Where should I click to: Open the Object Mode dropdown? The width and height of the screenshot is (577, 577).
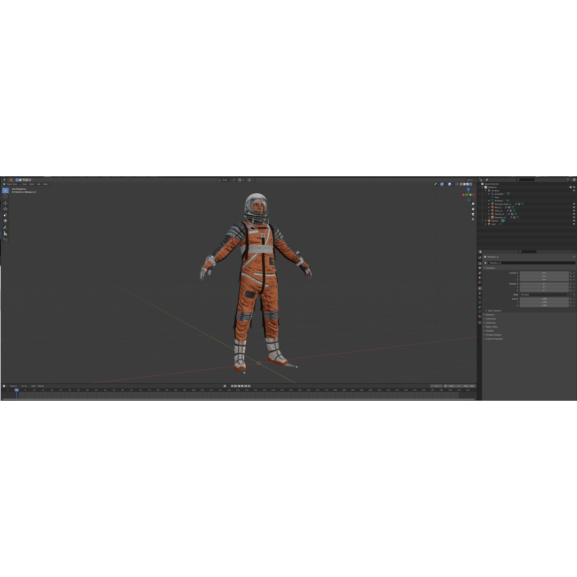[x=11, y=184]
